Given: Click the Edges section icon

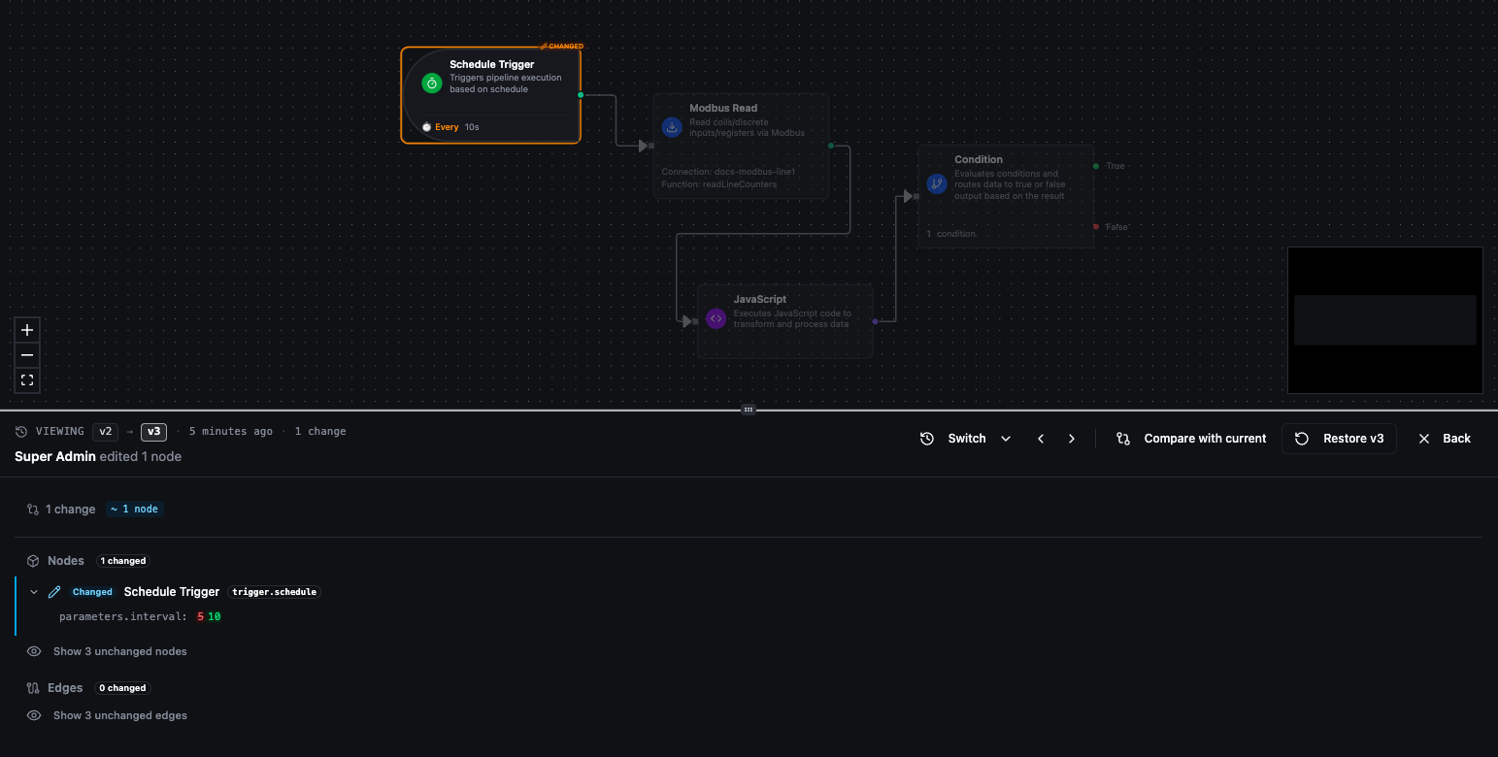Looking at the screenshot, I should pyautogui.click(x=32, y=688).
